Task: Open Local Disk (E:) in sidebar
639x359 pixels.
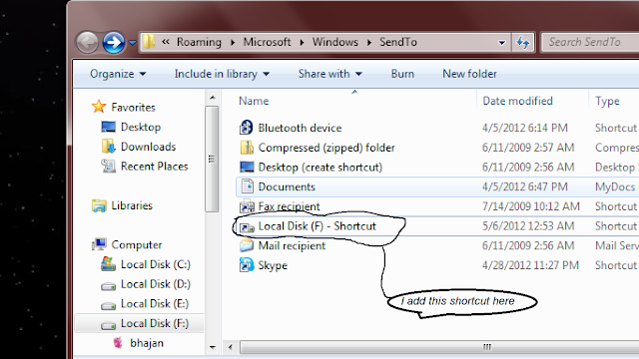Action: [x=155, y=303]
